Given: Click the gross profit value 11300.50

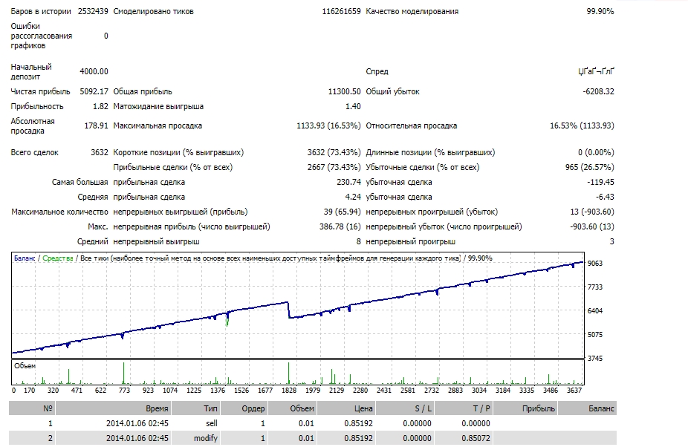Looking at the screenshot, I should click(345, 91).
